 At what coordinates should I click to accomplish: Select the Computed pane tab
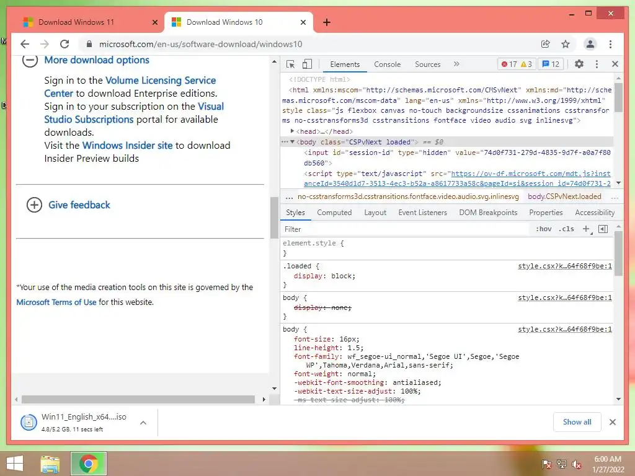(x=334, y=213)
